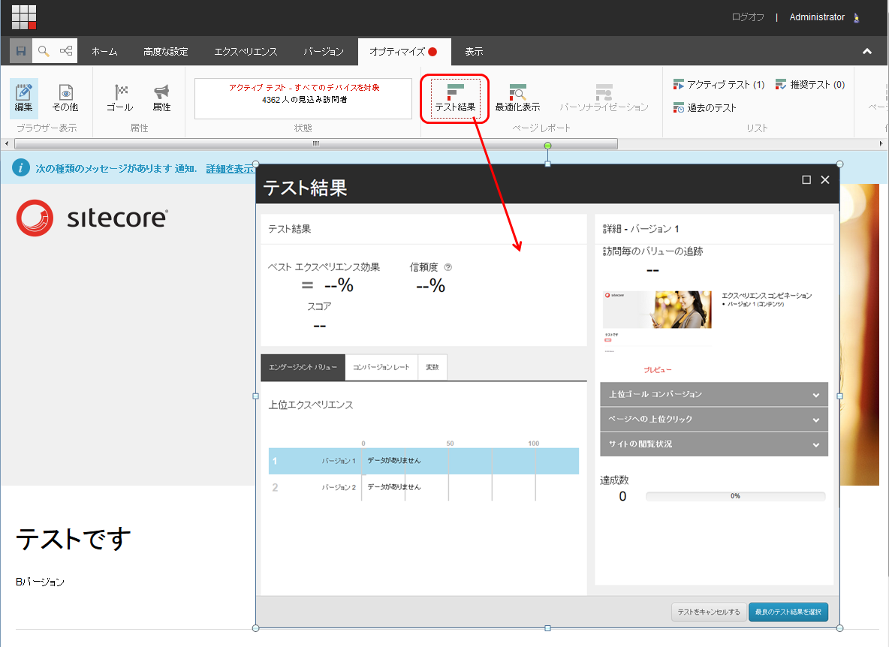Open the 表示 ribbon tab
The width and height of the screenshot is (889, 647).
(x=474, y=52)
